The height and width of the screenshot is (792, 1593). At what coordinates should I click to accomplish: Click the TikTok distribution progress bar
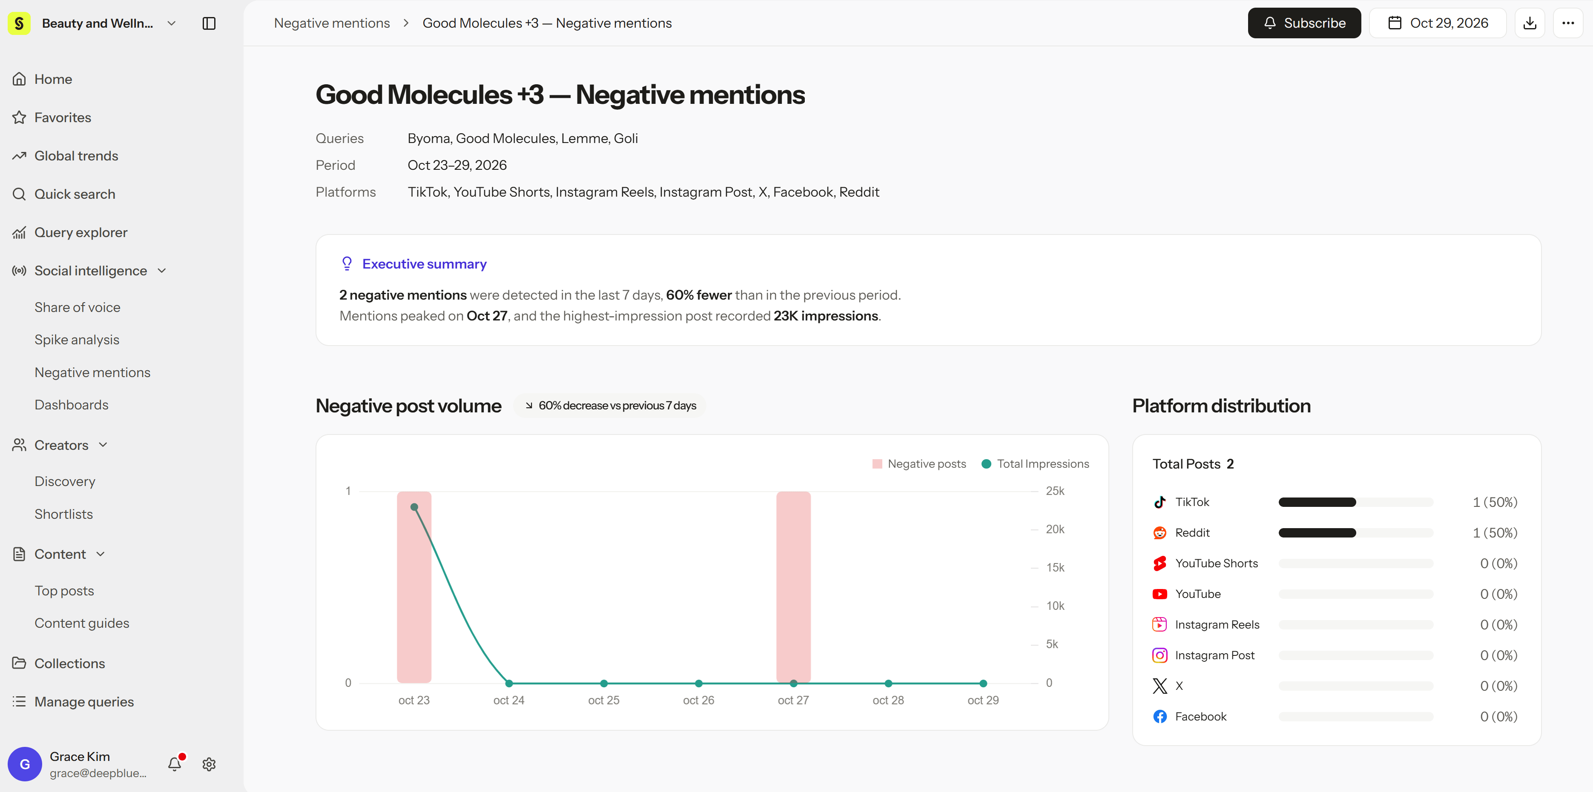coord(1355,502)
